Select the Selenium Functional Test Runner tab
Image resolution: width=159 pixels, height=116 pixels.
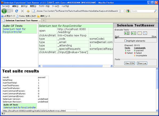pyautogui.click(x=21, y=20)
